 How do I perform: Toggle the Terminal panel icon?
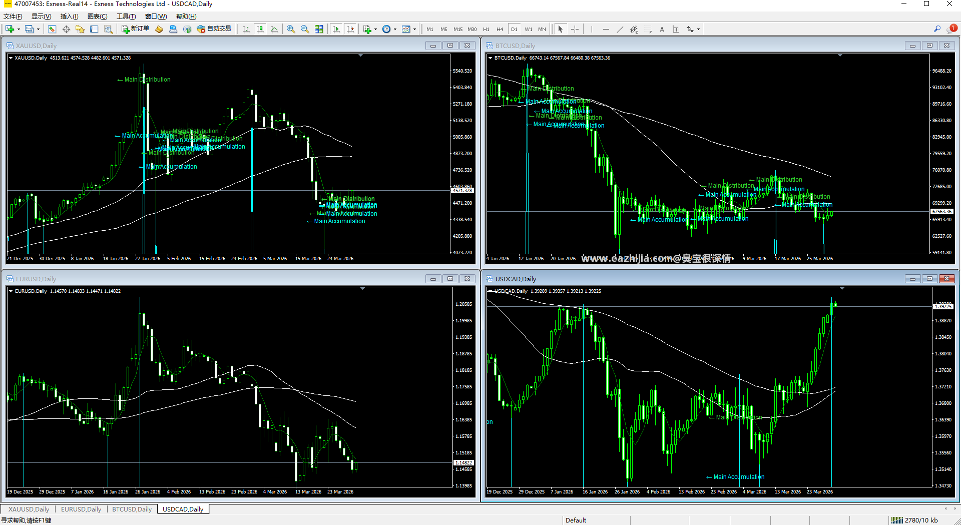point(94,29)
